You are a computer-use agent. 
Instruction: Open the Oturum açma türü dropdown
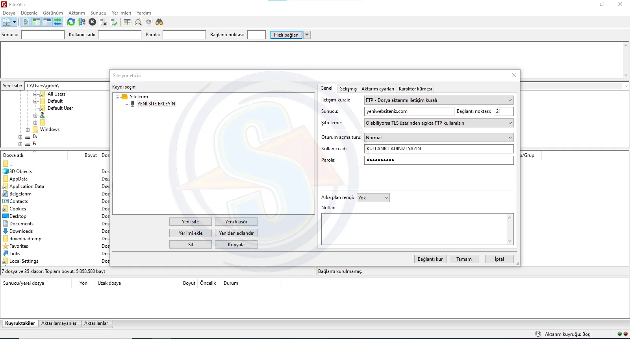click(439, 138)
